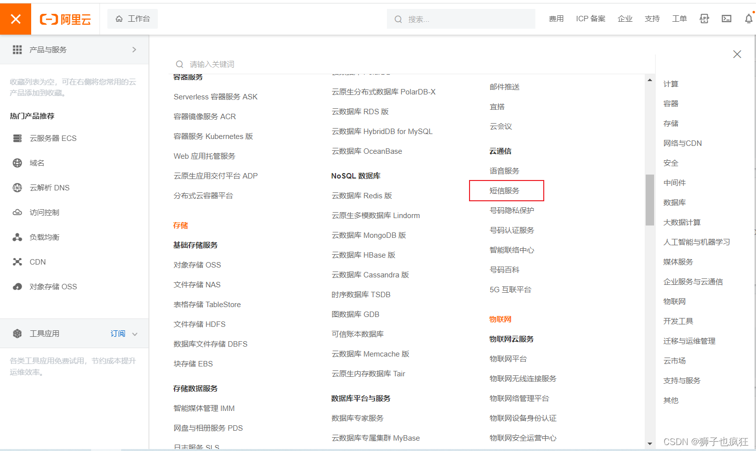Click the top search box 搜索
This screenshot has width=756, height=451.
(461, 19)
